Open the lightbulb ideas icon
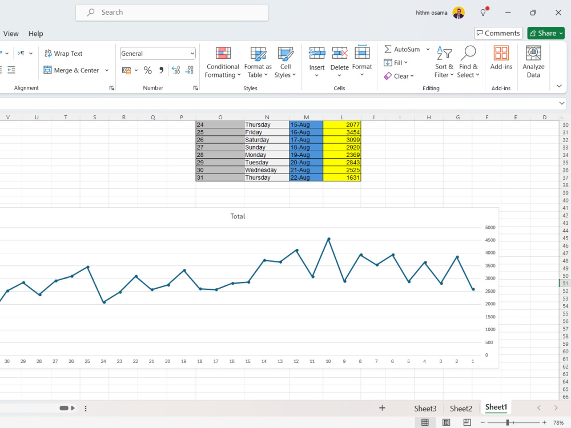This screenshot has width=571, height=428. 483,13
